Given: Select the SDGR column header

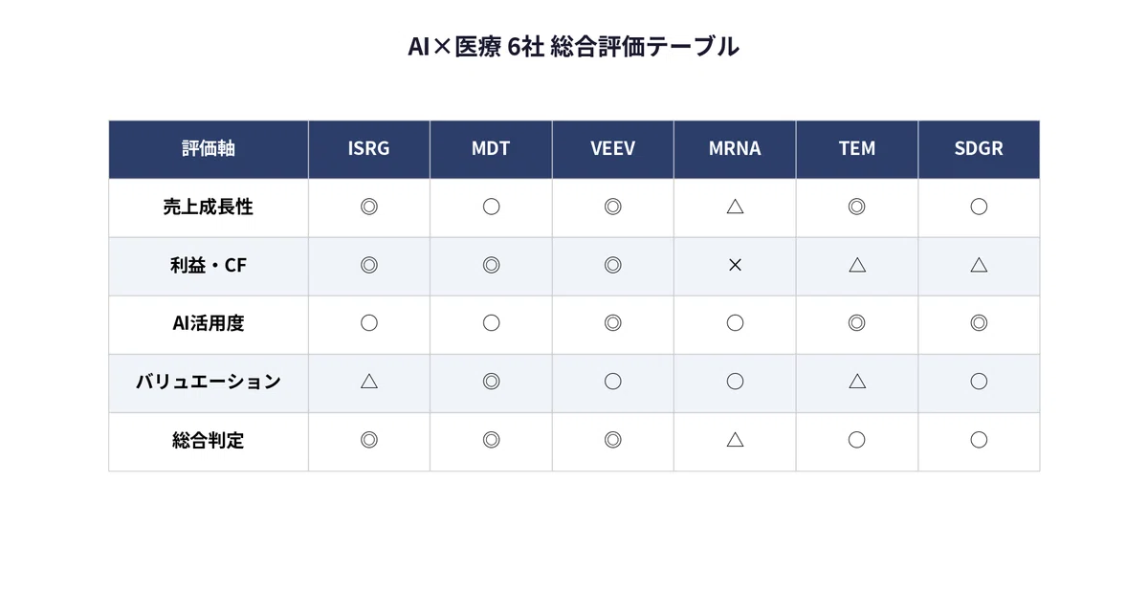Looking at the screenshot, I should (x=979, y=149).
